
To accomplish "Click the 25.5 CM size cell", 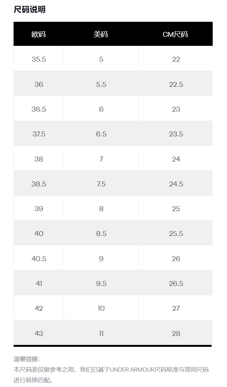I will pos(176,234).
